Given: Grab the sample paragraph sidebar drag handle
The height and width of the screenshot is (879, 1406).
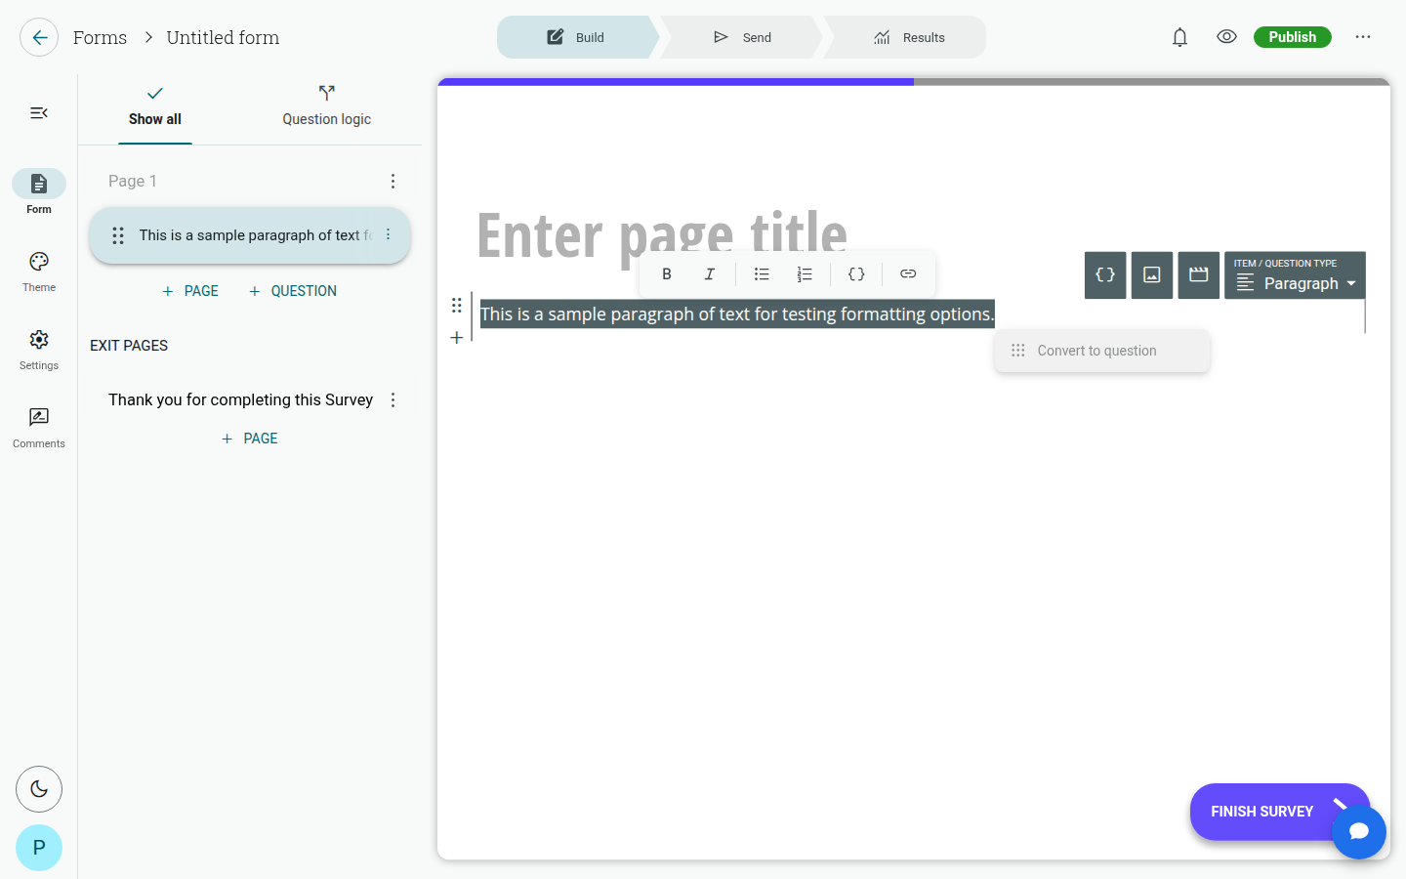Looking at the screenshot, I should pos(118,235).
